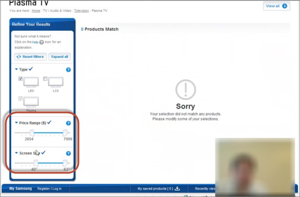The width and height of the screenshot is (300, 197).
Task: Click the maximum price slider handle at 7999
Action: (65, 133)
